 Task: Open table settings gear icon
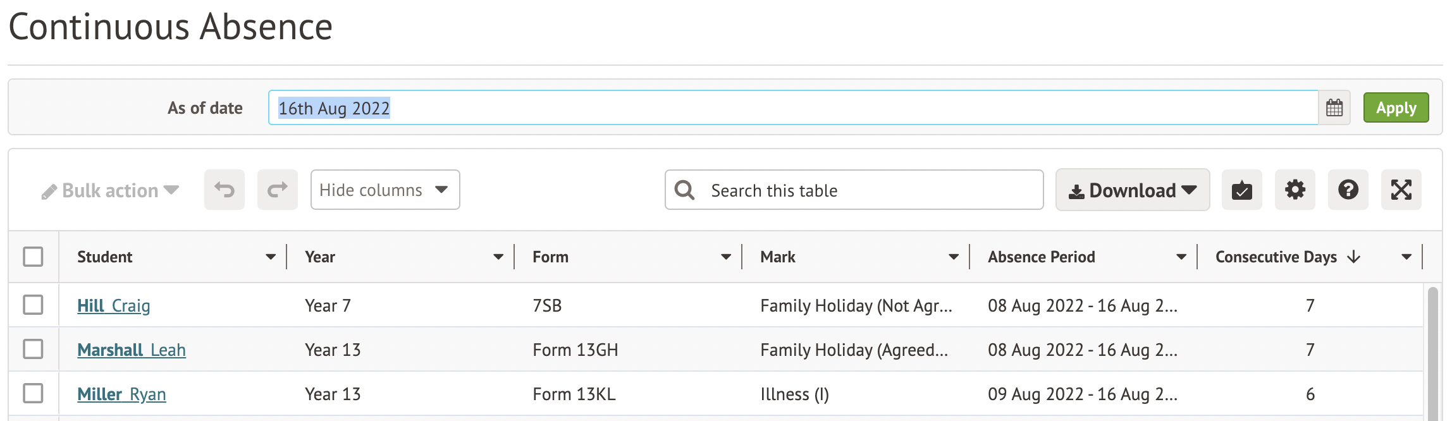tap(1295, 190)
